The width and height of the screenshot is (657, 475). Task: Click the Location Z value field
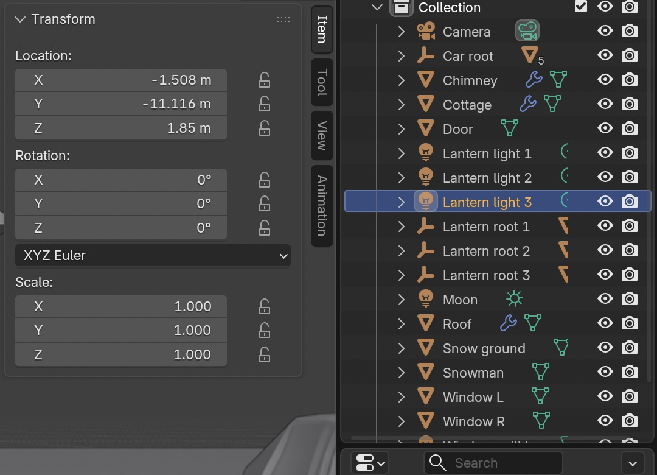click(x=121, y=128)
